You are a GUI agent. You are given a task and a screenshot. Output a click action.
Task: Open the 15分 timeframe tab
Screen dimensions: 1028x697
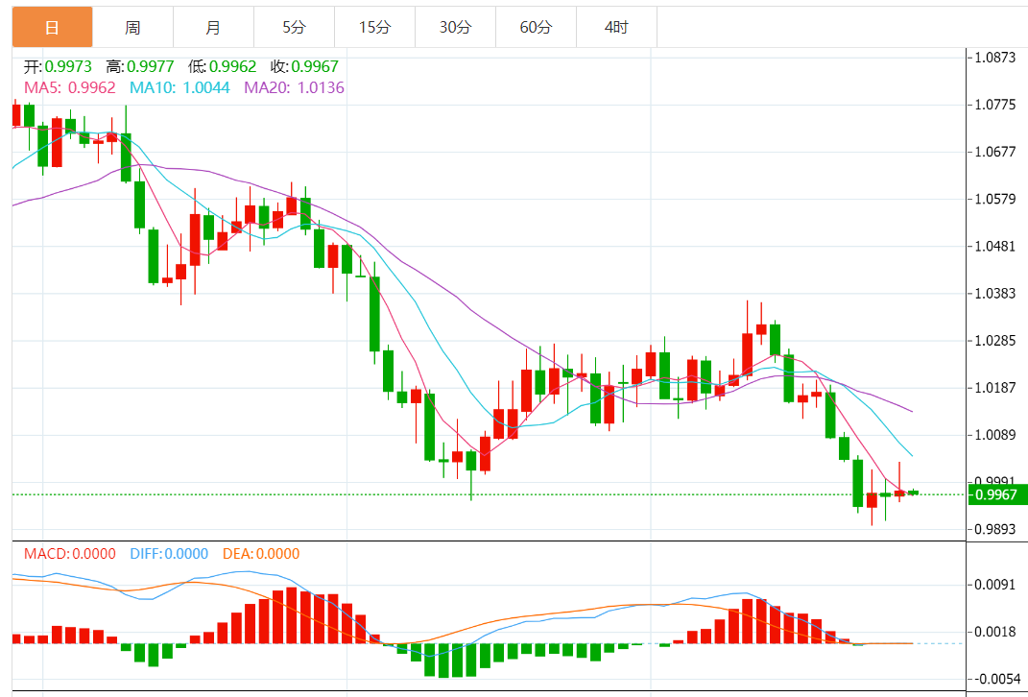pos(375,27)
